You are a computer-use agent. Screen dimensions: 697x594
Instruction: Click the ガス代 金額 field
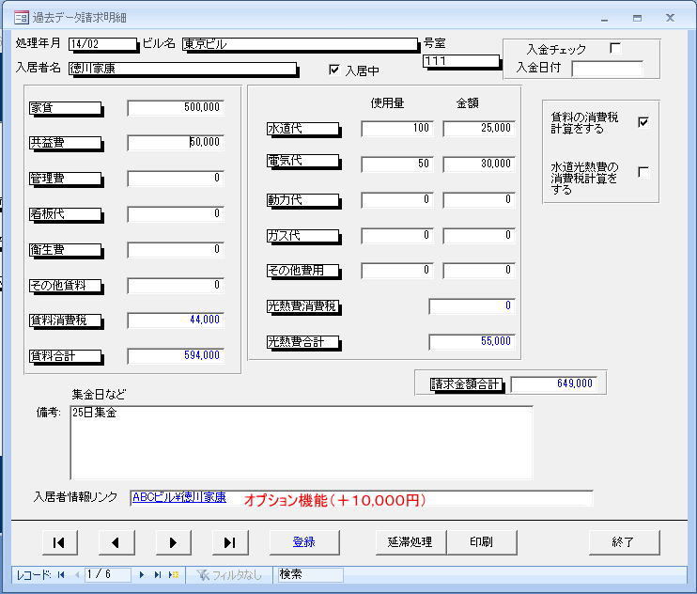pyautogui.click(x=479, y=235)
